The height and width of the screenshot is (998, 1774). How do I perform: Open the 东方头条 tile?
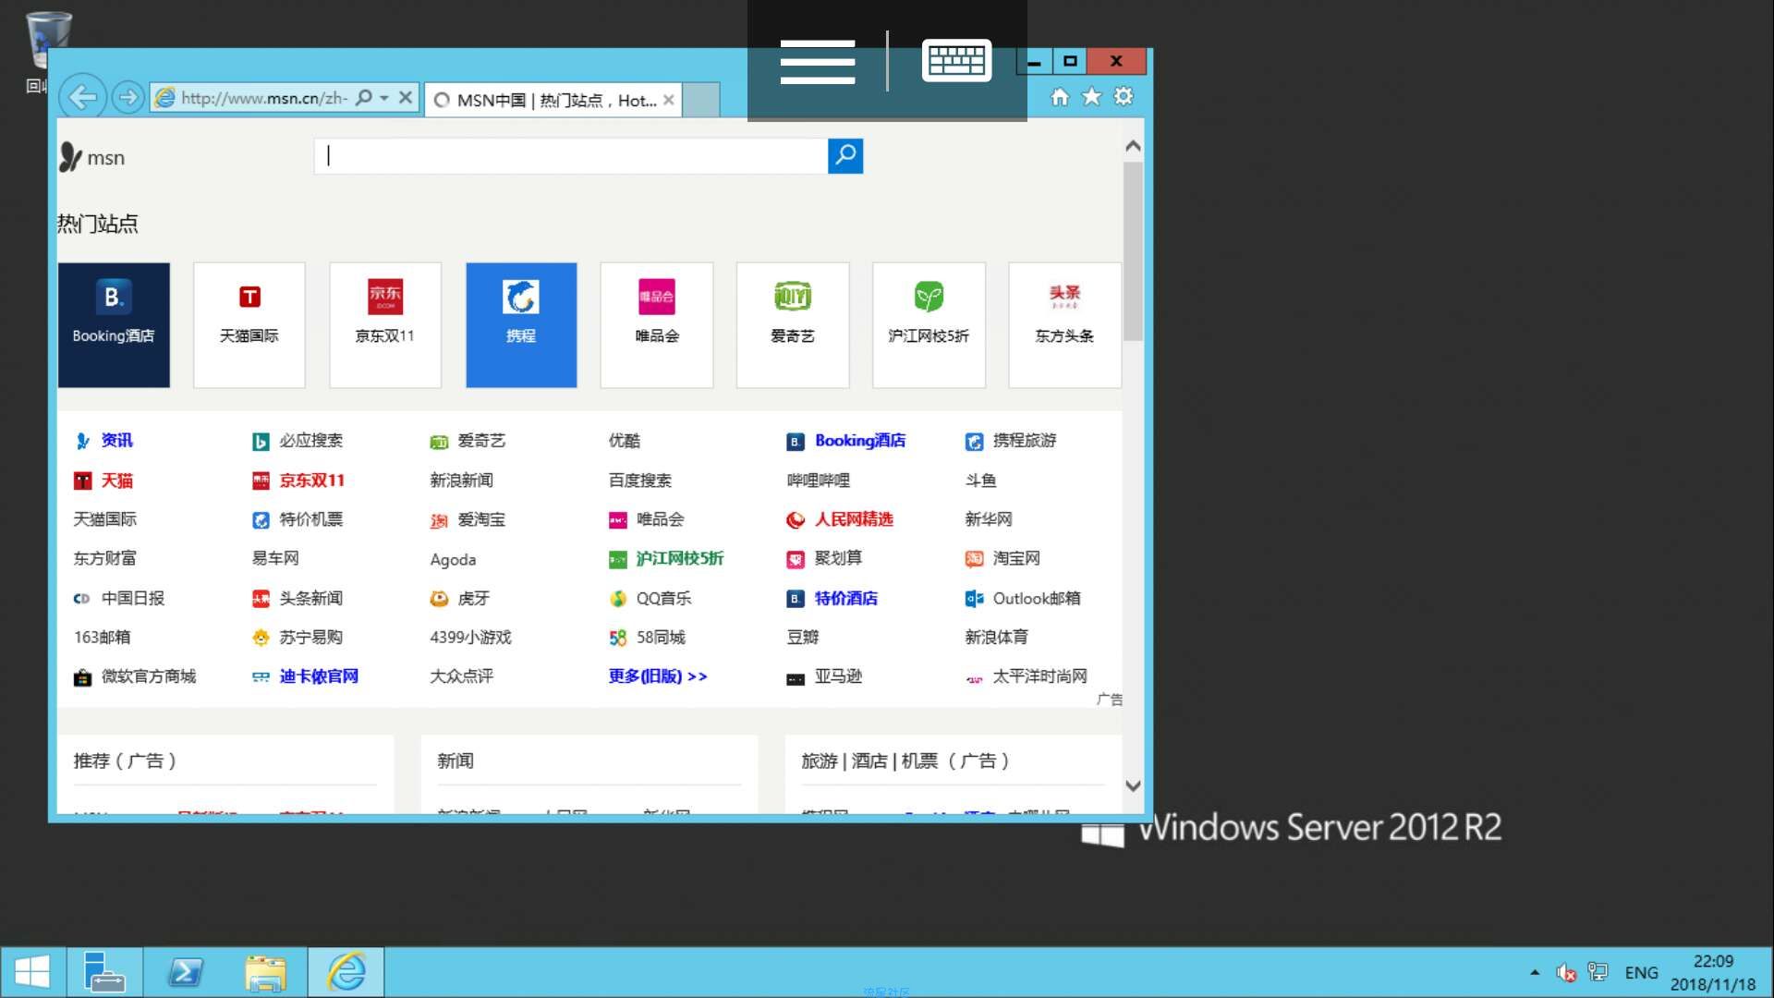1064,324
